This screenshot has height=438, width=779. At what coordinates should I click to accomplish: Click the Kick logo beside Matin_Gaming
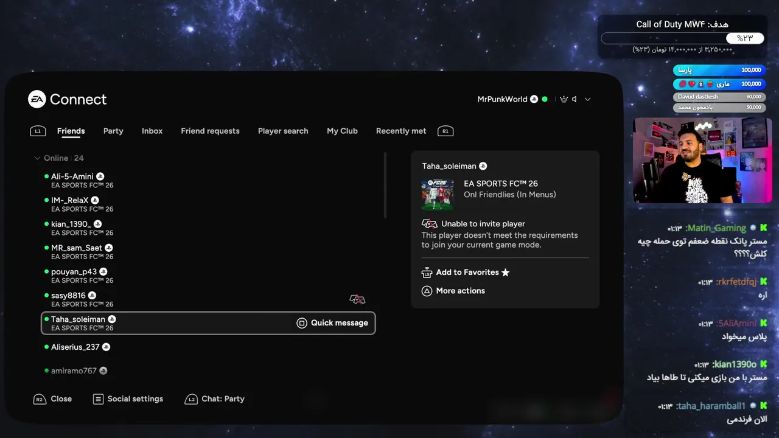pyautogui.click(x=763, y=228)
